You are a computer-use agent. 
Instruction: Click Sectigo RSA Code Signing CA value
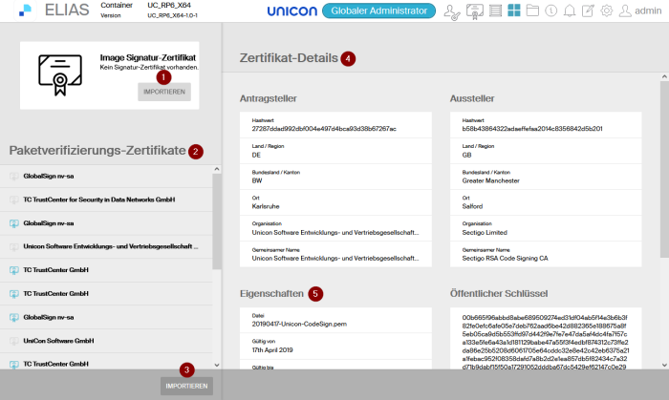click(505, 258)
